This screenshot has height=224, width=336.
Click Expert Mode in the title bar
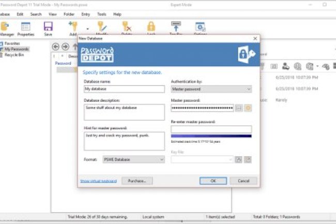point(181,5)
